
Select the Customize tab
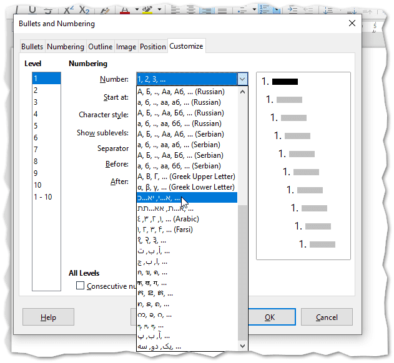point(186,46)
